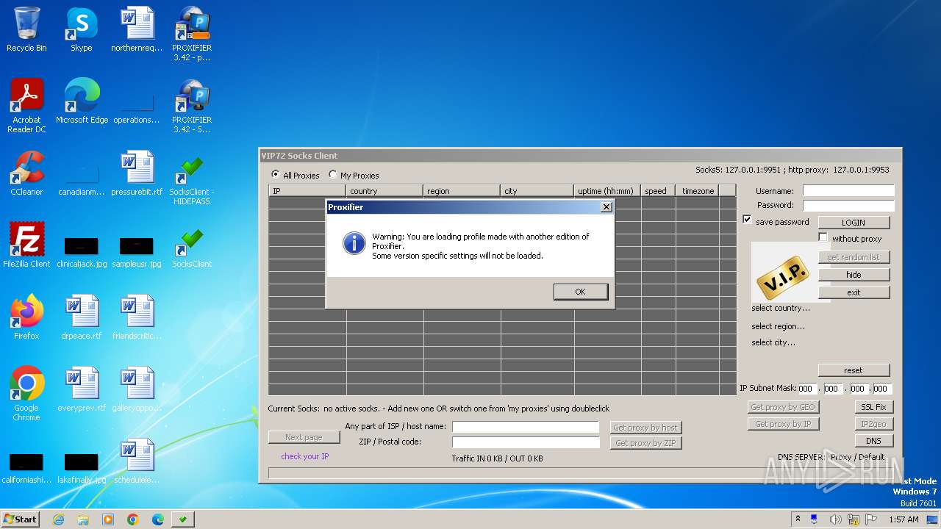
Task: Select the SocksClient taskbar button
Action: coord(182,519)
